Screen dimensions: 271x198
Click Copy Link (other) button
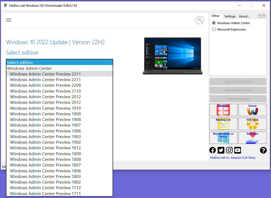[x=238, y=99]
